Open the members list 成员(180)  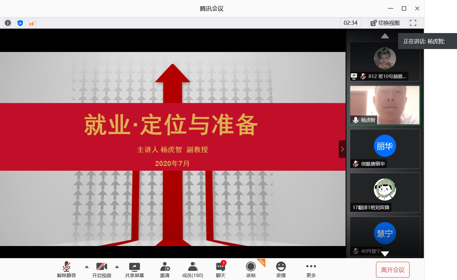point(193,270)
